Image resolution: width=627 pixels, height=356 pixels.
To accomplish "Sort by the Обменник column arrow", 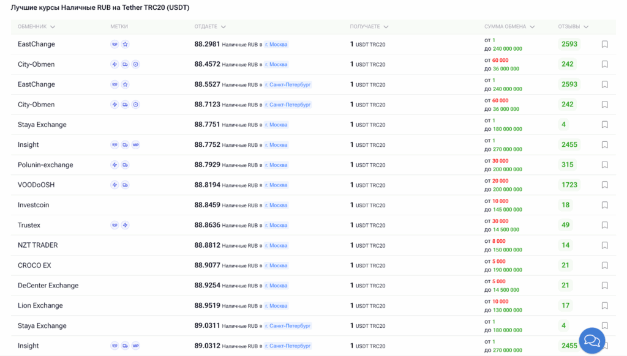I will (x=53, y=27).
